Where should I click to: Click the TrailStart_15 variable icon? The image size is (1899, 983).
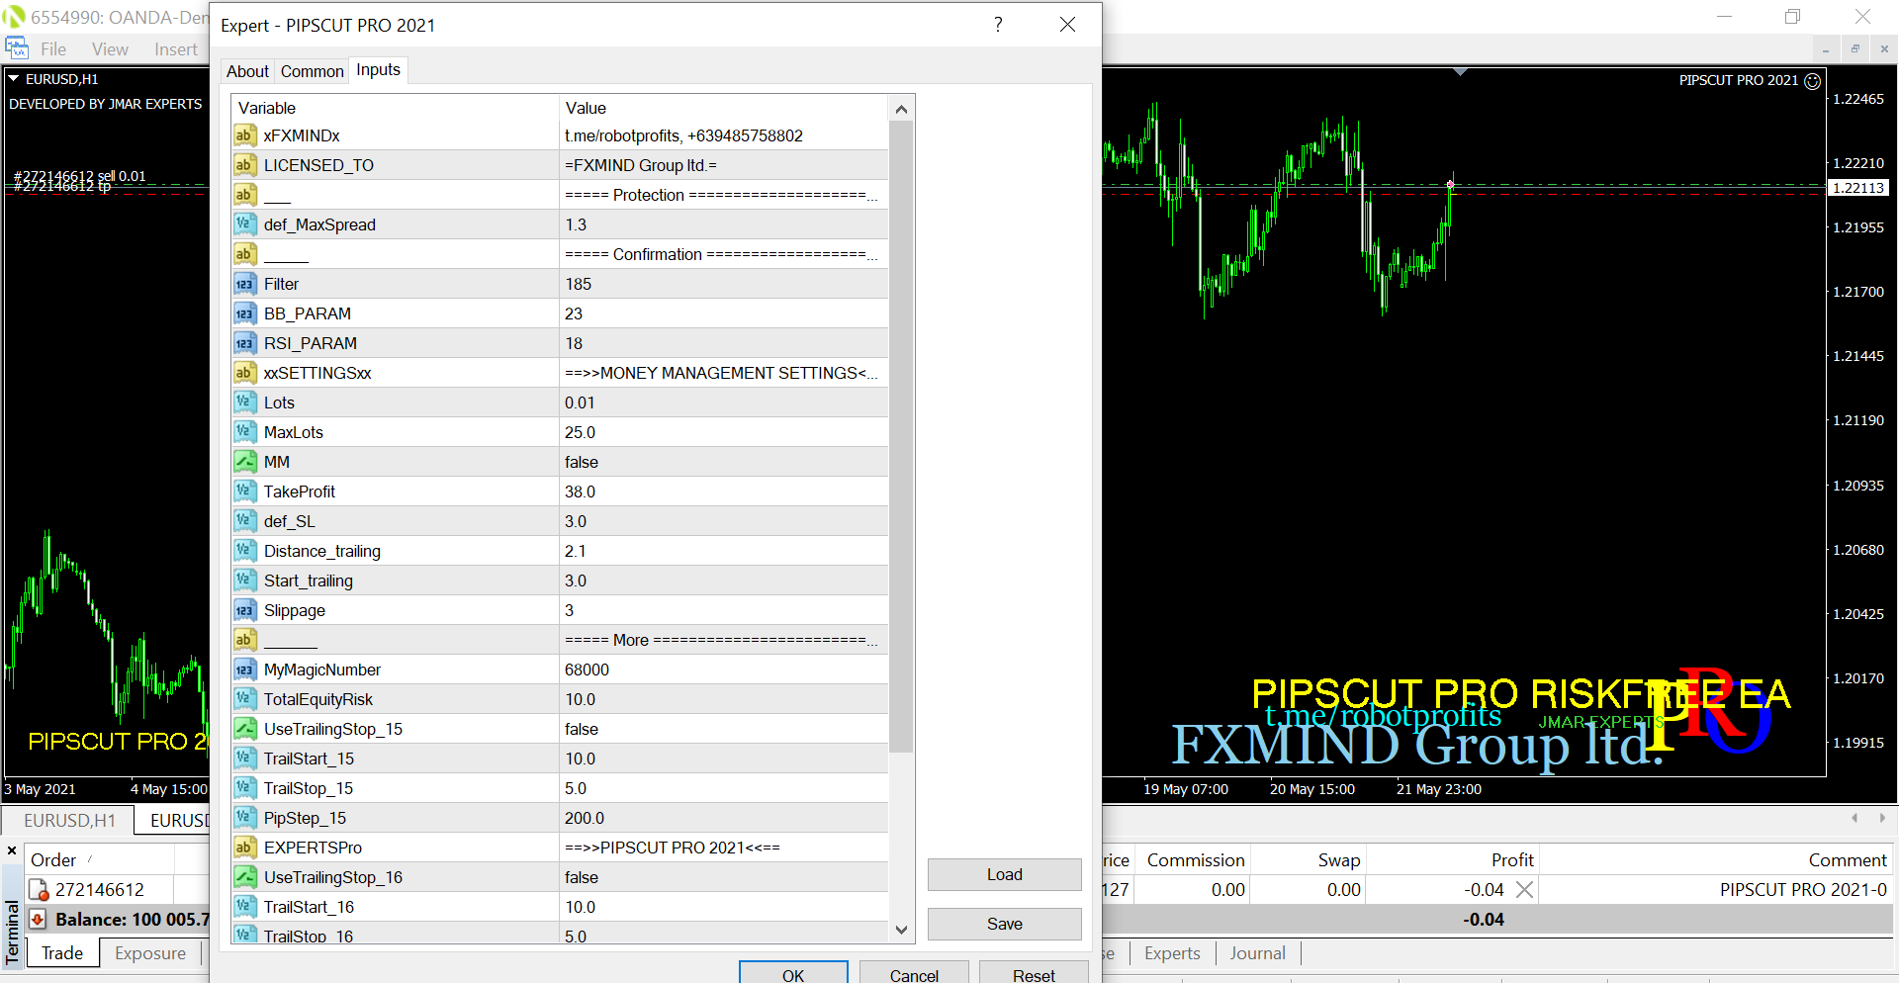pyautogui.click(x=244, y=759)
